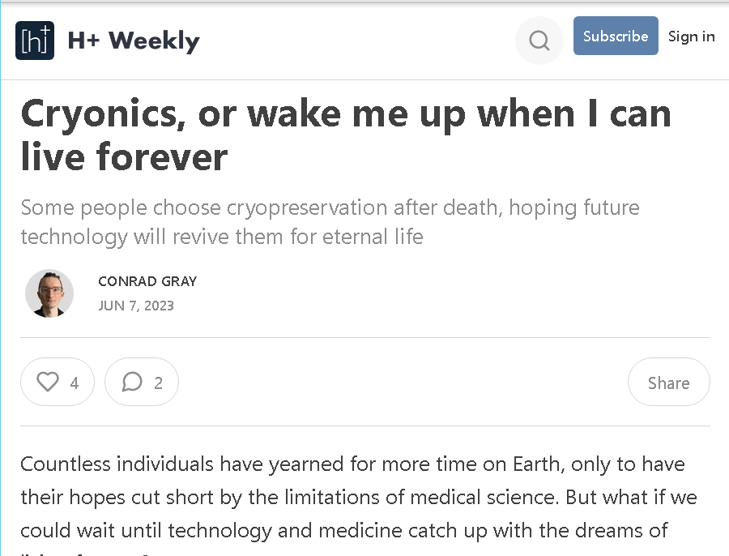Open comments via the speech bubble icon

click(132, 382)
